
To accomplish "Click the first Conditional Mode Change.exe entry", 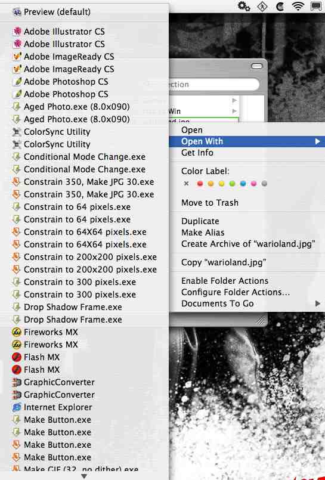I will (x=84, y=157).
